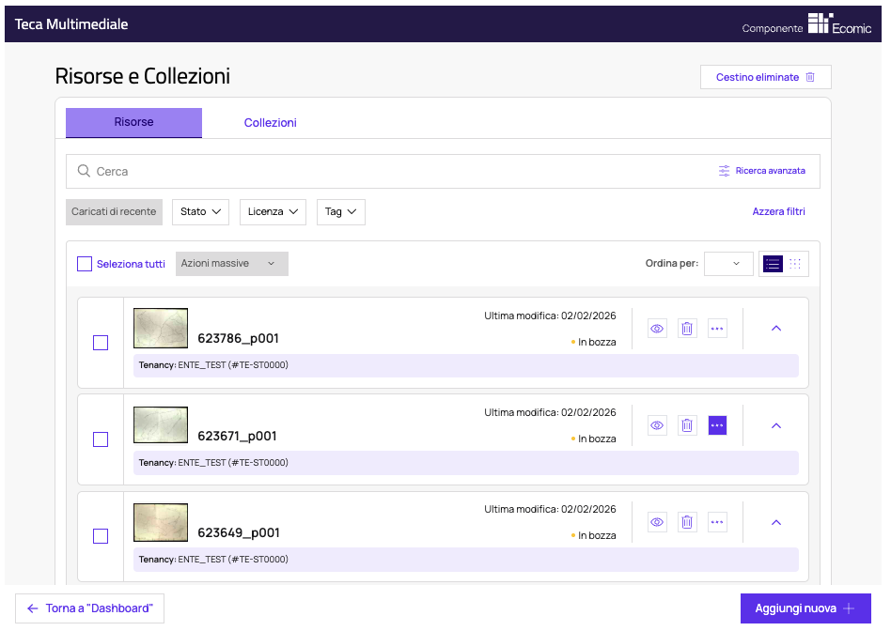Delete resource 623671_p001 with trash icon
891x631 pixels.
(687, 425)
